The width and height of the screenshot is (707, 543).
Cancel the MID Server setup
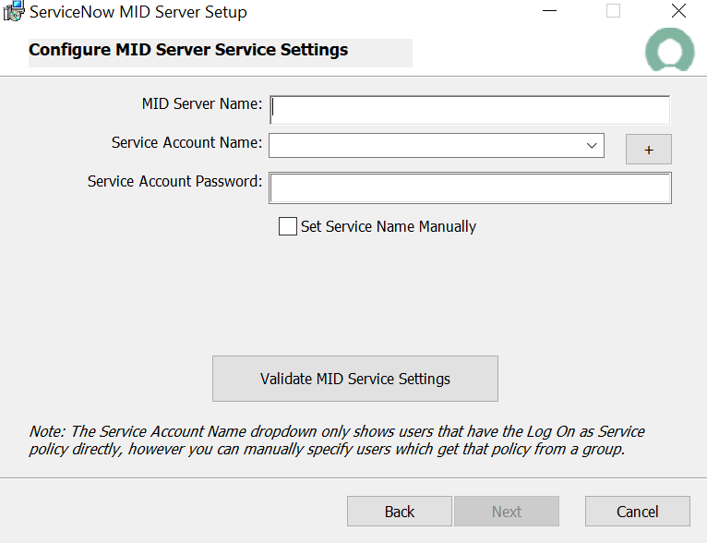637,512
